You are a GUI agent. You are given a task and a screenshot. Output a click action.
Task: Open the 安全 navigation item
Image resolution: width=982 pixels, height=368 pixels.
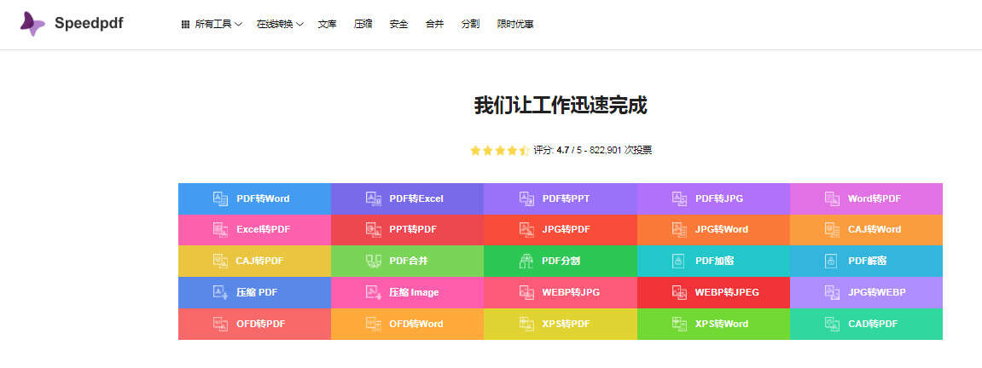[399, 25]
